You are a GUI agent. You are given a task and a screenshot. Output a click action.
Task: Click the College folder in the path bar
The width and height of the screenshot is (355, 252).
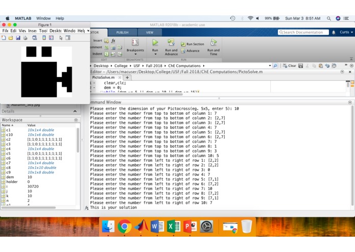[x=121, y=66]
